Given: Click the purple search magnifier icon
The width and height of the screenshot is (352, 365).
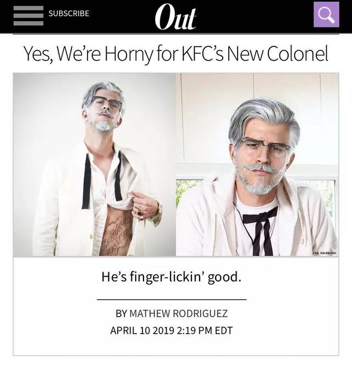Looking at the screenshot, I should click(x=326, y=14).
